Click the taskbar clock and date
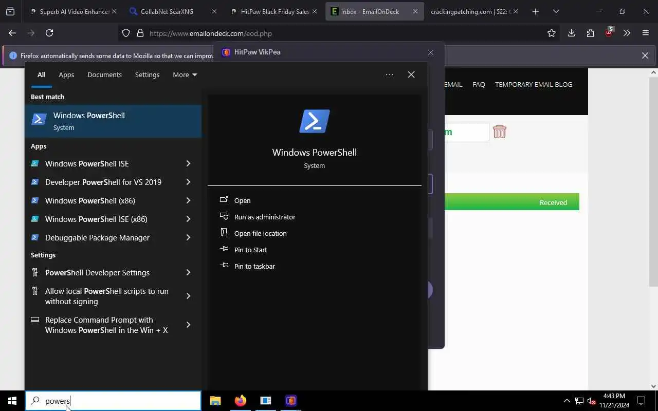Screen dimensions: 658x411 [x=614, y=401]
